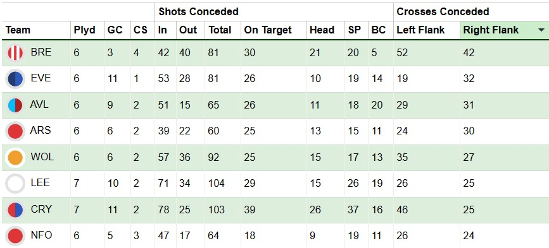549x248 pixels.
Task: Click the Brentford striped team badge
Action: 15,53
